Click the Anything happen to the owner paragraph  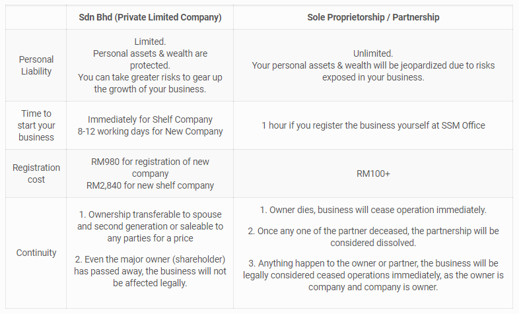tap(373, 275)
